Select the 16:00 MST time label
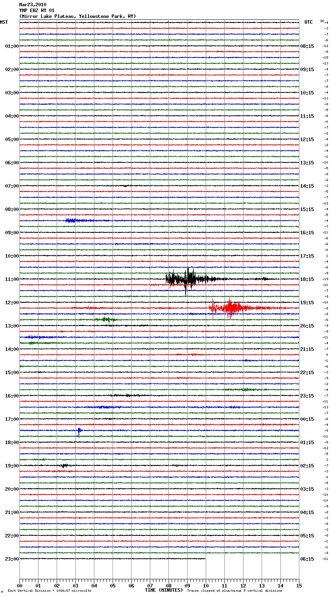This screenshot has height=596, width=330. tap(12, 396)
